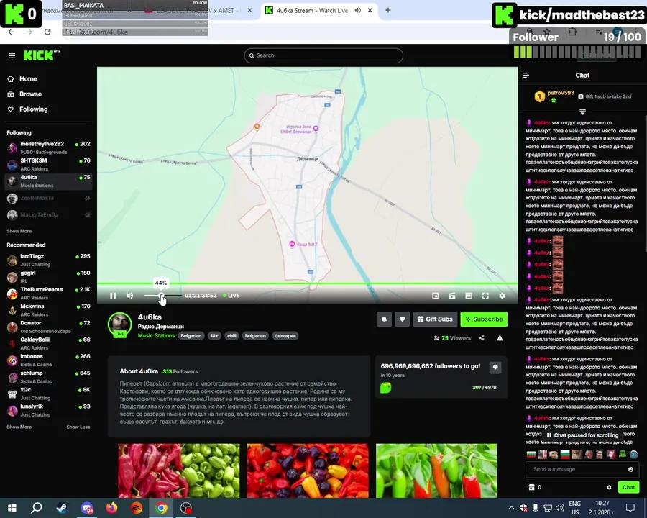Select 4u6ka in Following list
The image size is (647, 518).
point(49,181)
